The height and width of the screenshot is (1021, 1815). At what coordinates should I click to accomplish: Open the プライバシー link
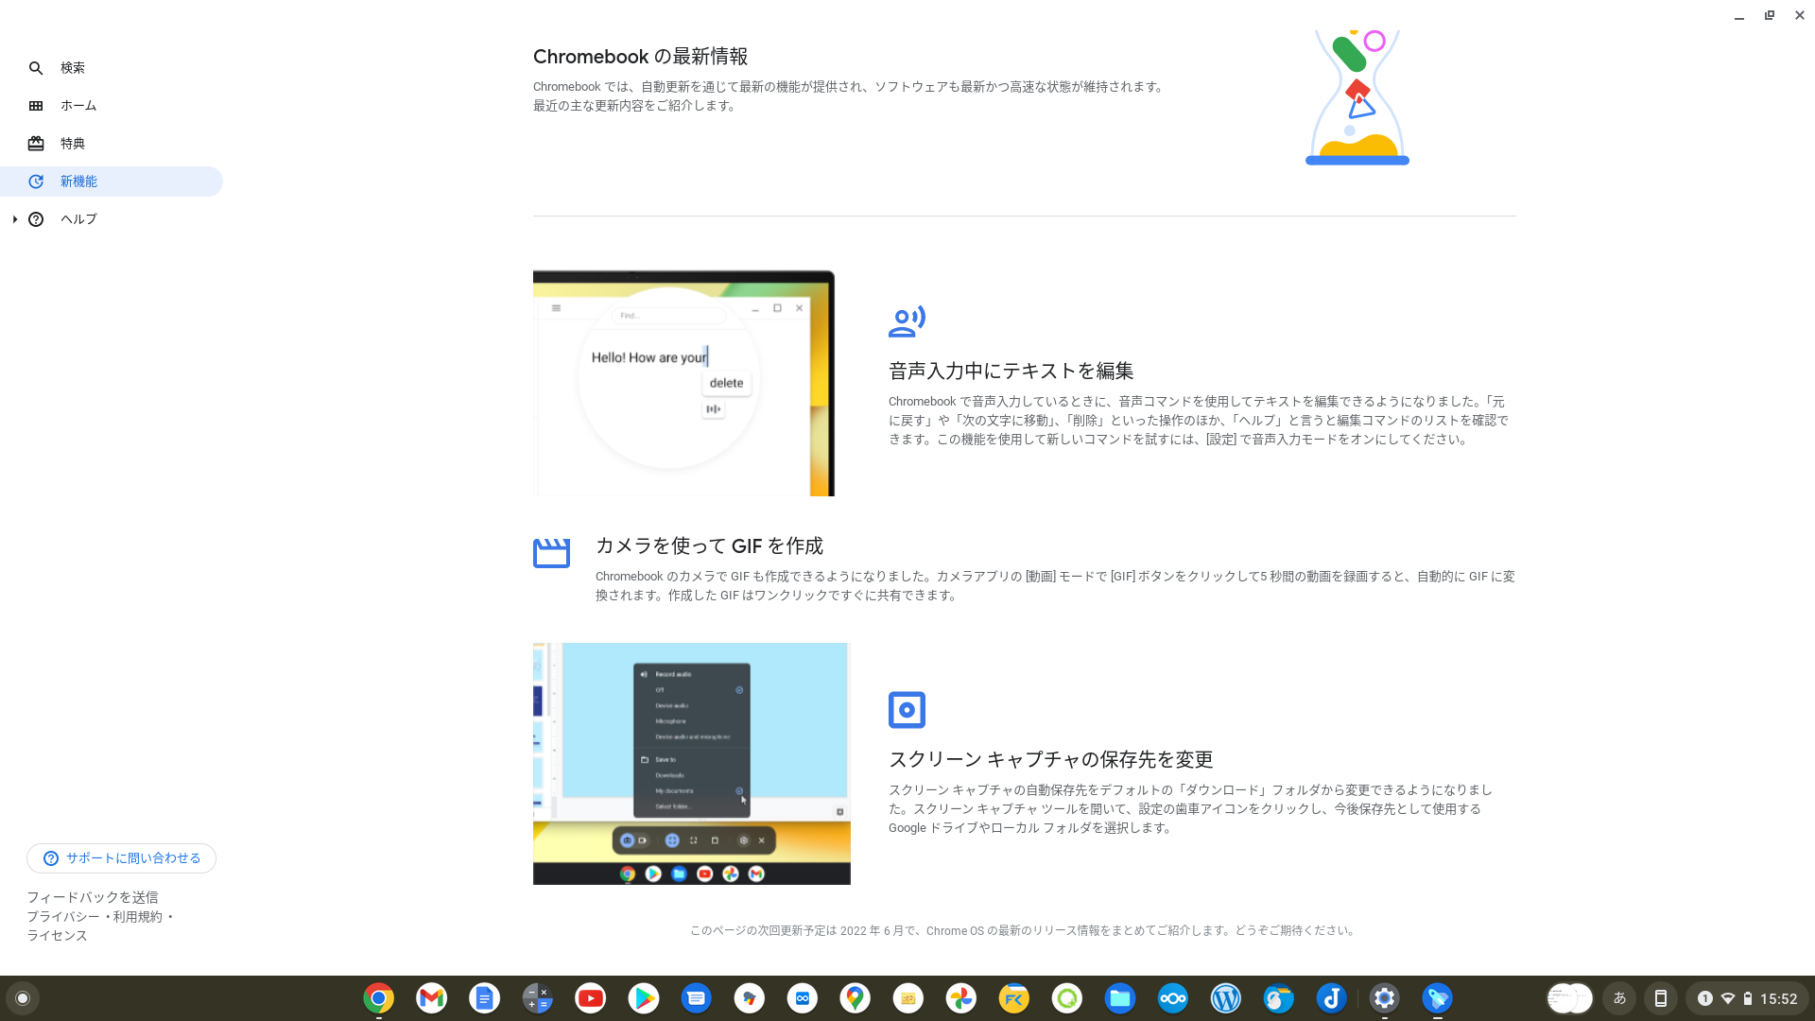click(62, 916)
